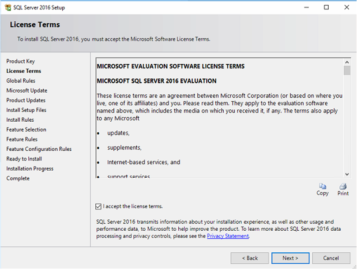Viewport: 357px width, 269px height.
Task: Click the 'Internet-based services, and' bullet
Action: (144, 162)
